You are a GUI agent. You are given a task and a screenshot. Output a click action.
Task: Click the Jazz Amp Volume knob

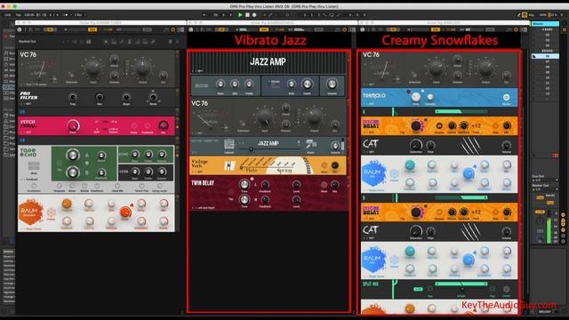coord(332,84)
